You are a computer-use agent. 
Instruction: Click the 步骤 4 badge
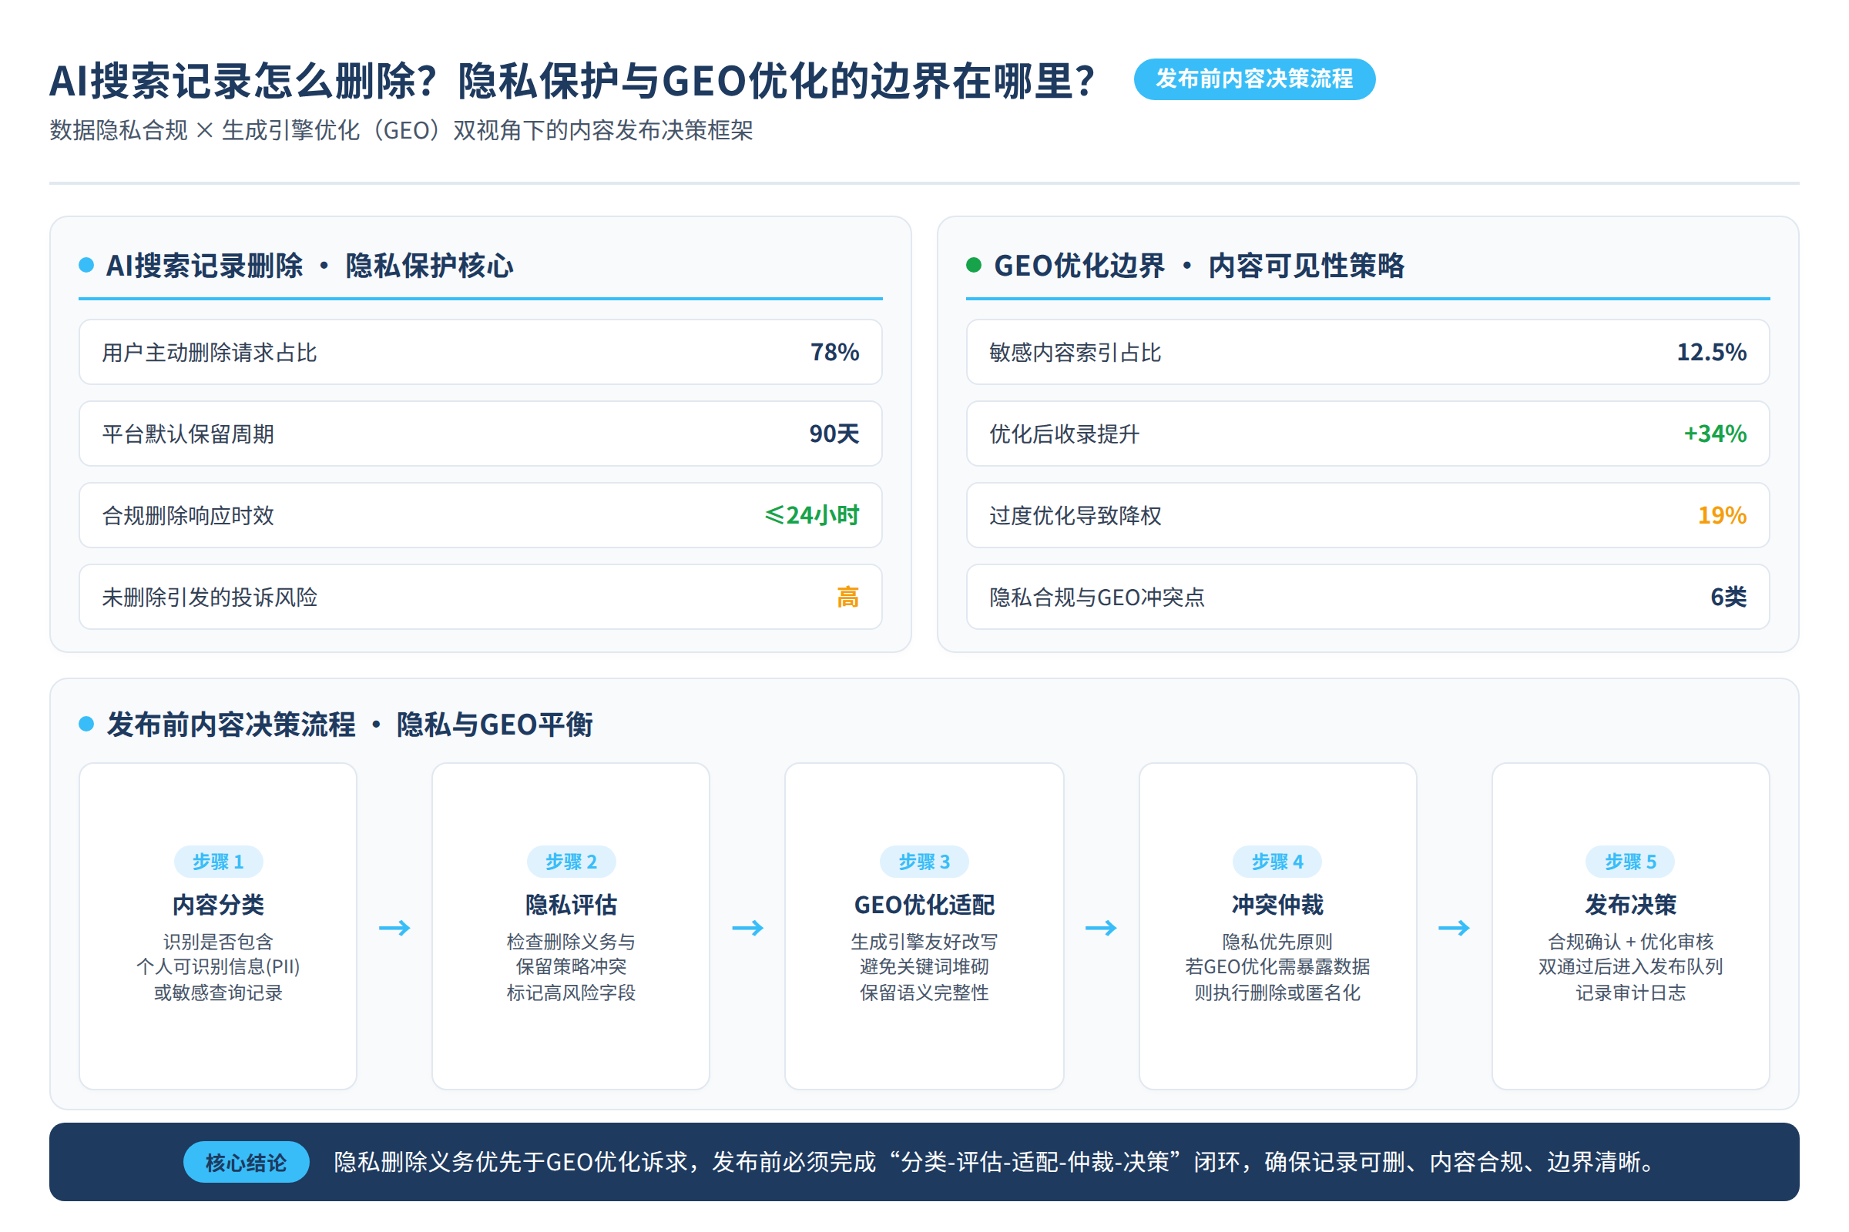[x=1277, y=862]
